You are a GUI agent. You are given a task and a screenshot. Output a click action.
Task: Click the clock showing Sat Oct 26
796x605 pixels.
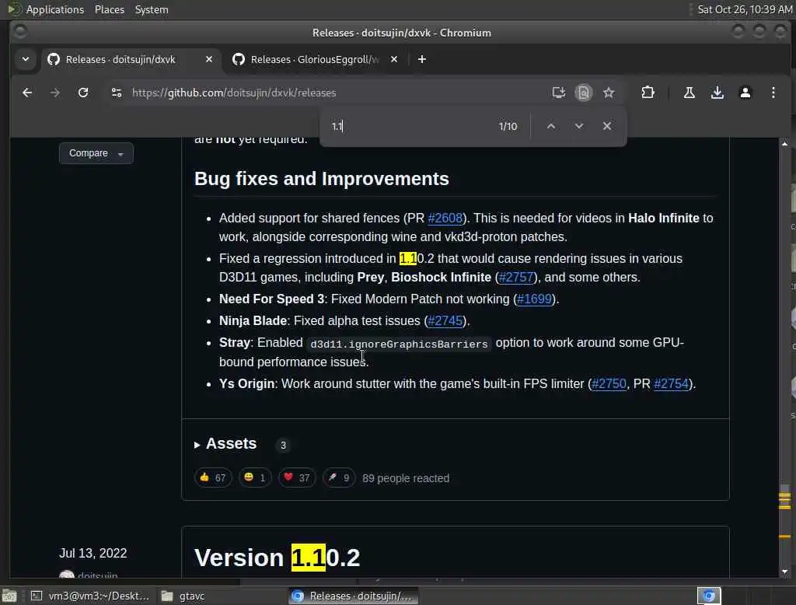click(x=745, y=9)
